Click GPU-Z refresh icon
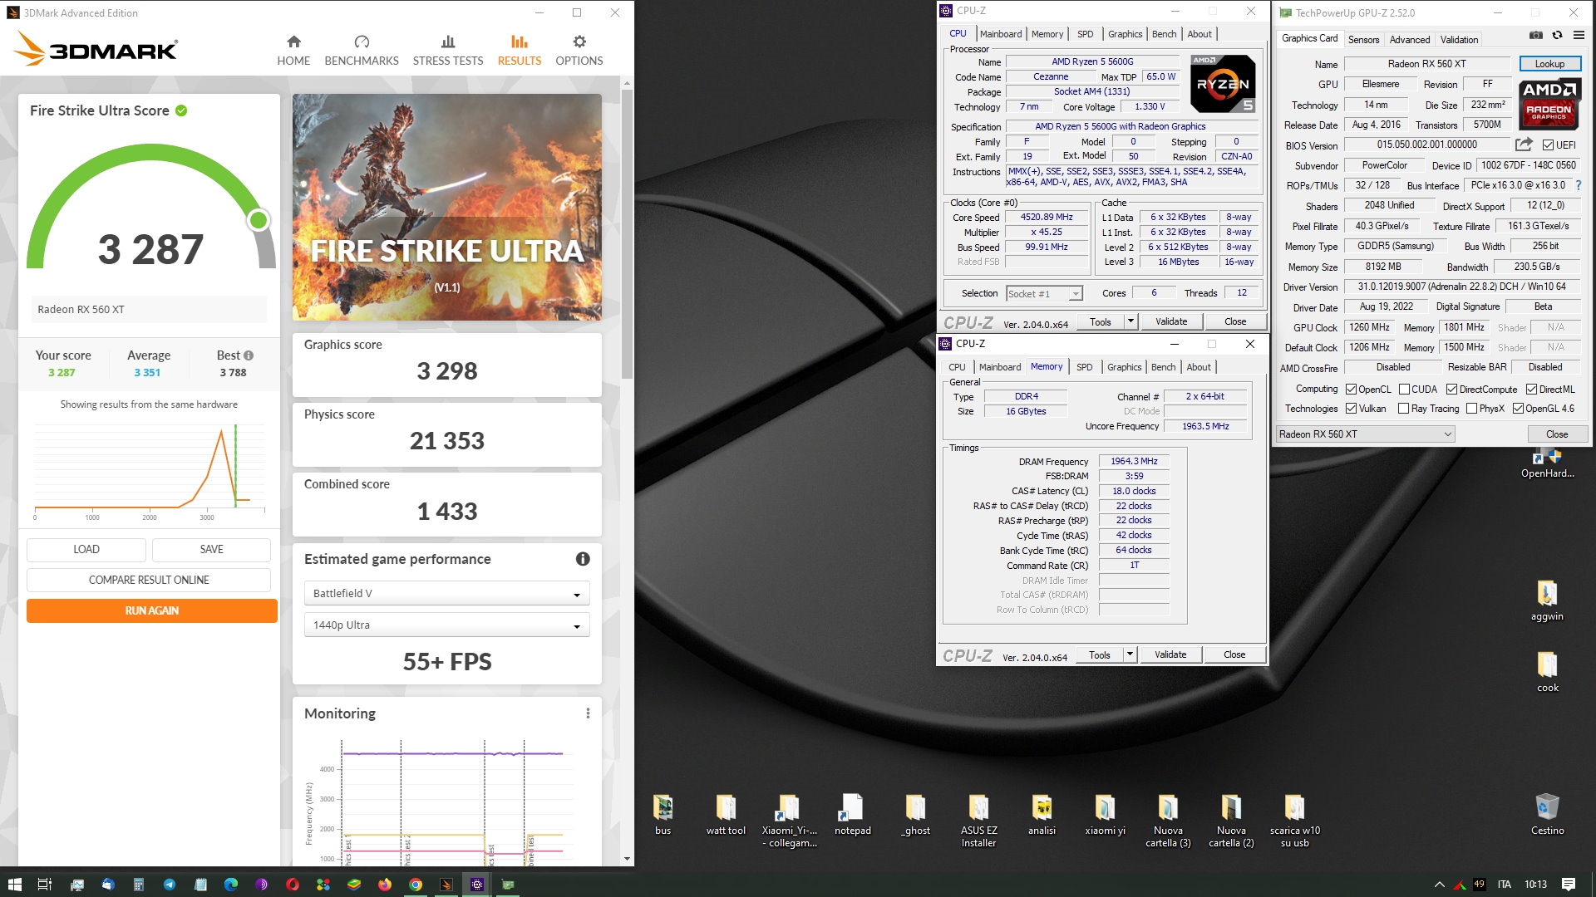 click(x=1557, y=35)
